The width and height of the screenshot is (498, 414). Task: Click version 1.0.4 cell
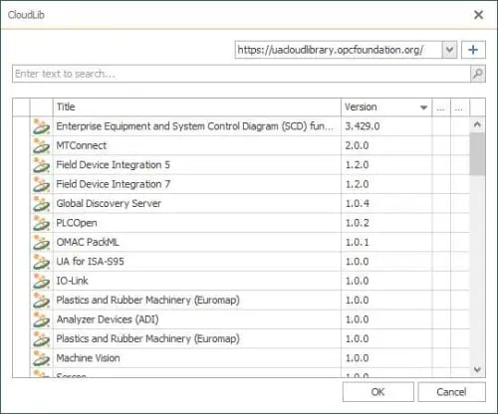point(386,203)
